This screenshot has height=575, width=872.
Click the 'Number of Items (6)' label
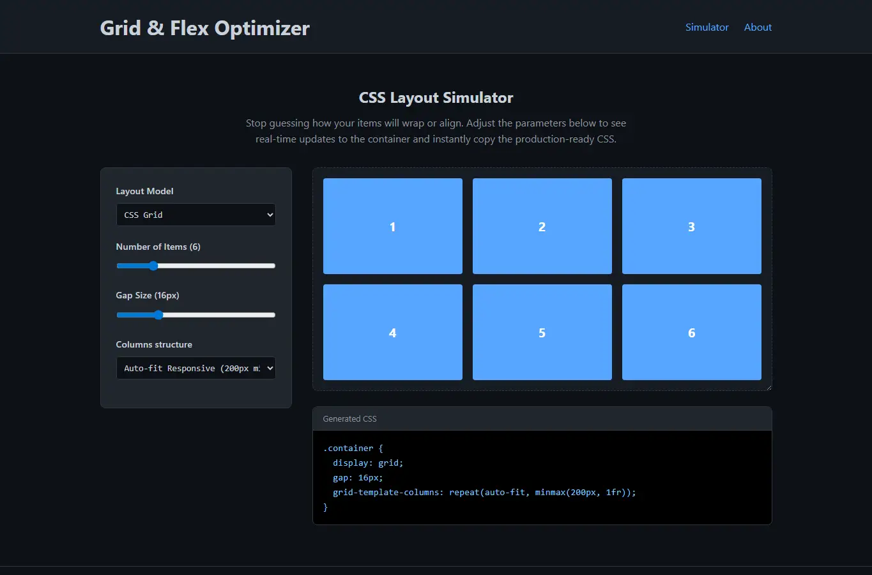tap(158, 247)
